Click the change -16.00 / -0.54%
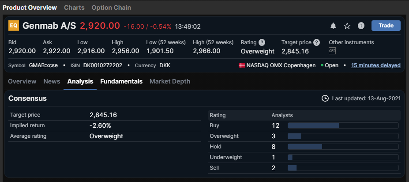Viewport: 409px width, 182px height. [x=148, y=27]
